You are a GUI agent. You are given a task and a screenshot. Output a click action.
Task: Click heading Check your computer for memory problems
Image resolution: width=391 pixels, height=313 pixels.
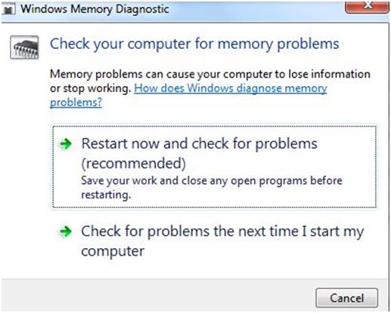(x=194, y=44)
